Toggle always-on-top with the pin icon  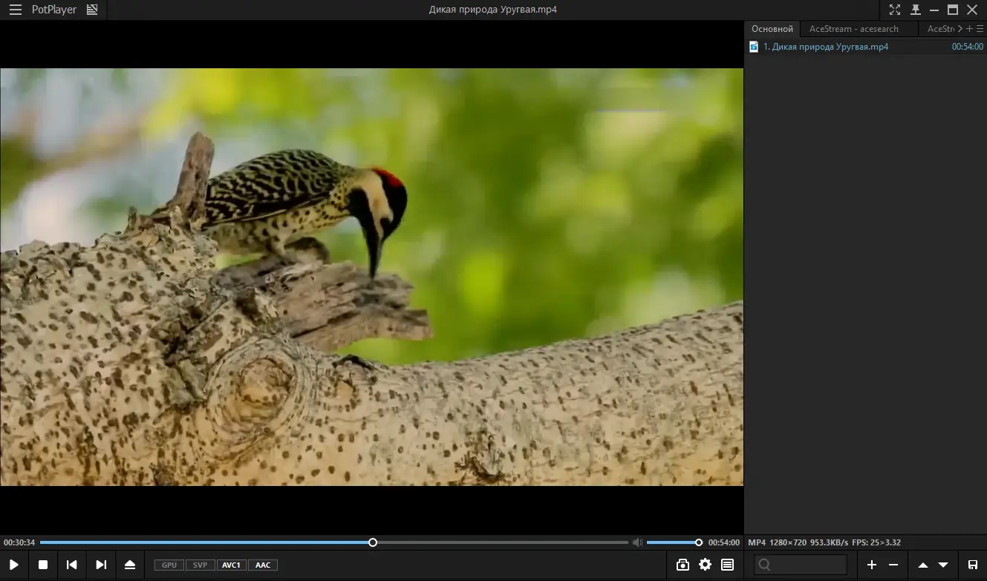pyautogui.click(x=916, y=10)
